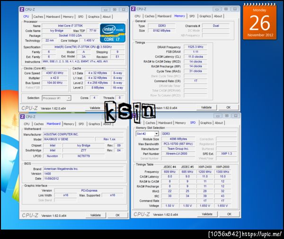Click the Socket 1155 LGA package field

tap(70, 35)
